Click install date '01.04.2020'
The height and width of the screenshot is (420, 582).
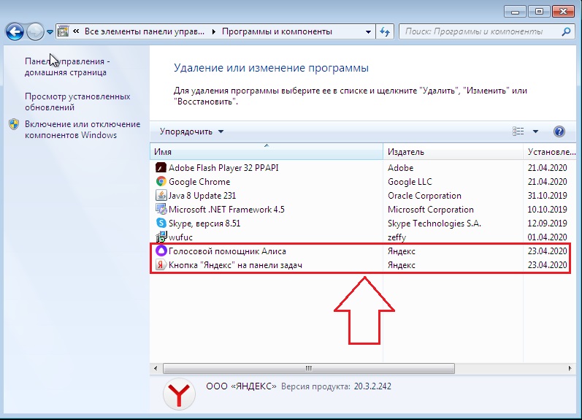[548, 237]
